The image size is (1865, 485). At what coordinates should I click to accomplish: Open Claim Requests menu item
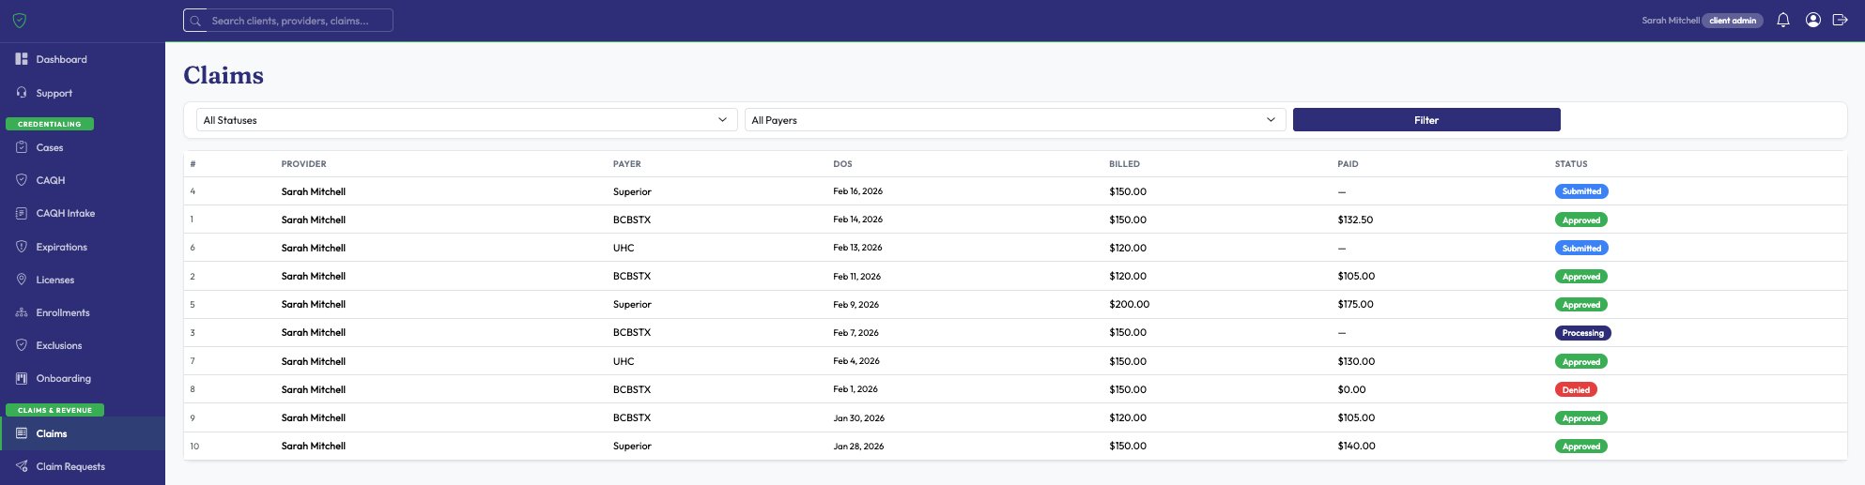click(x=83, y=466)
